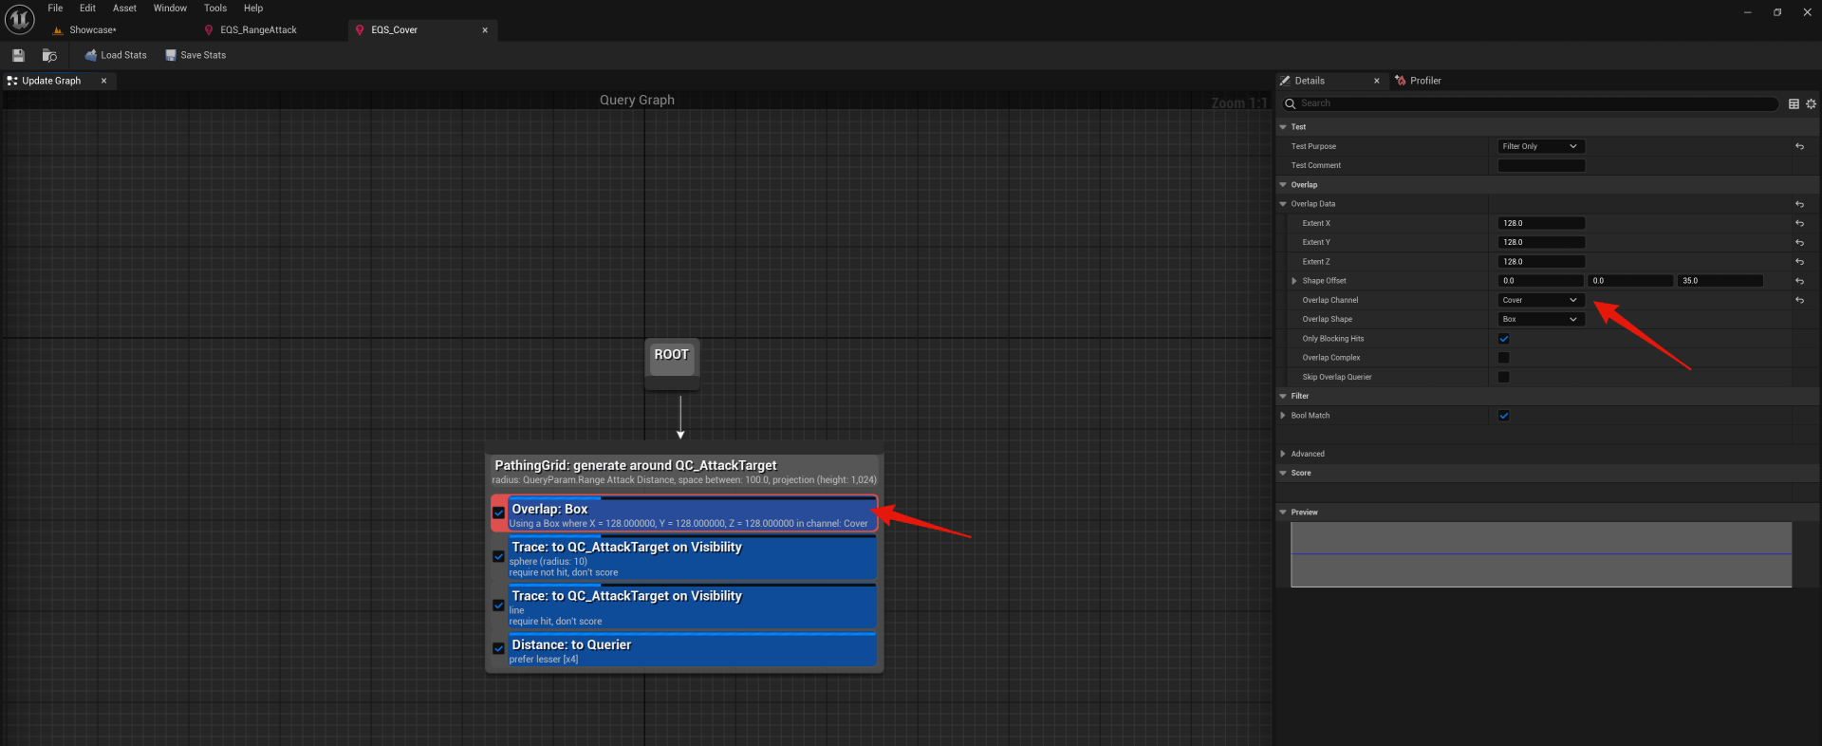Click the Save Stats button

(x=195, y=55)
